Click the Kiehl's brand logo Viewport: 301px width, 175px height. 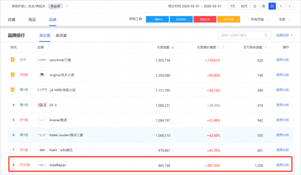pyautogui.click(x=42, y=150)
